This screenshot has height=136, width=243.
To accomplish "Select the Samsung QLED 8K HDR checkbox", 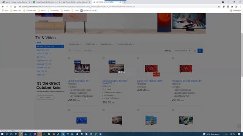I will click(104, 58).
